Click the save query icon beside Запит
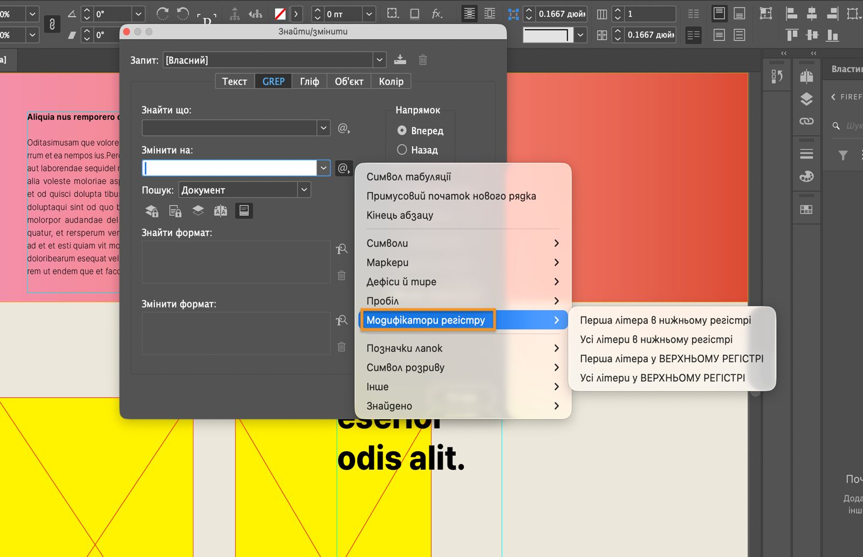The width and height of the screenshot is (863, 557). [x=400, y=60]
